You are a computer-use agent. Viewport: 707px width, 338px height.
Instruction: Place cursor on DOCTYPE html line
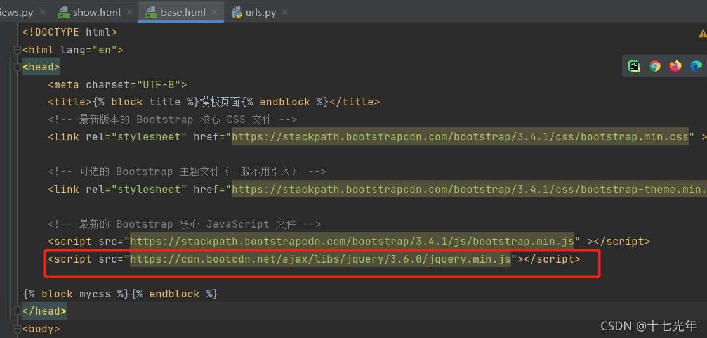click(x=70, y=32)
